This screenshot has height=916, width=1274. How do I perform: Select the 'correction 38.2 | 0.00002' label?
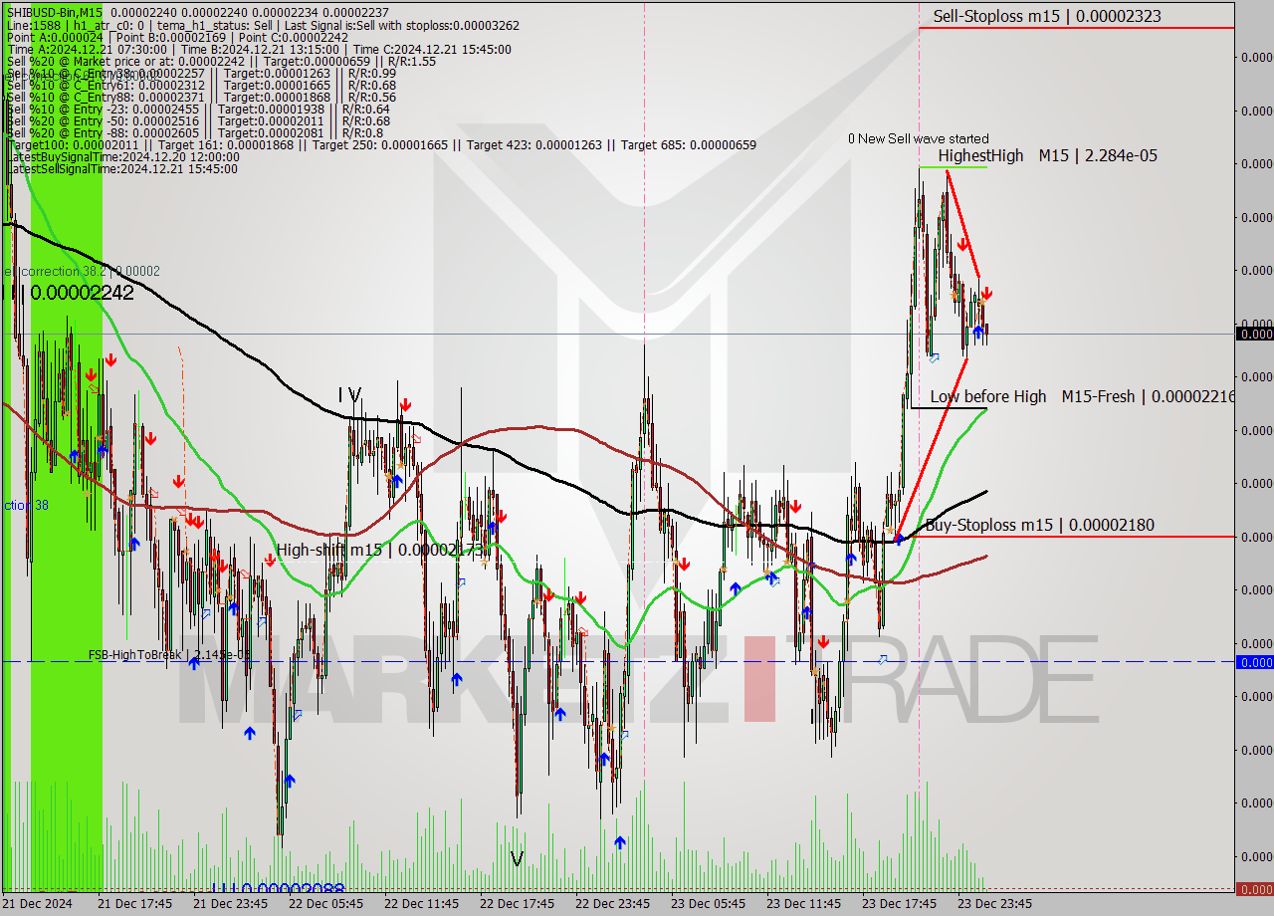82,271
